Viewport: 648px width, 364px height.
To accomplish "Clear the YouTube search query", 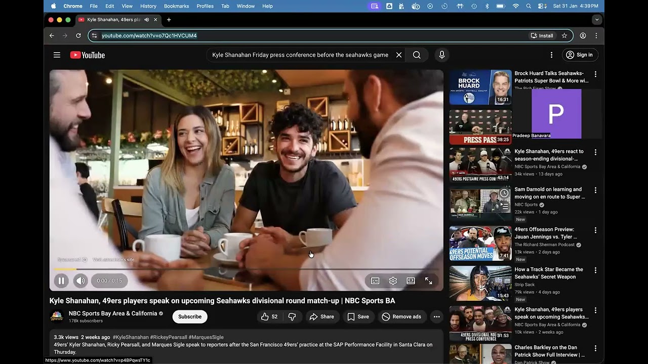I will (399, 55).
